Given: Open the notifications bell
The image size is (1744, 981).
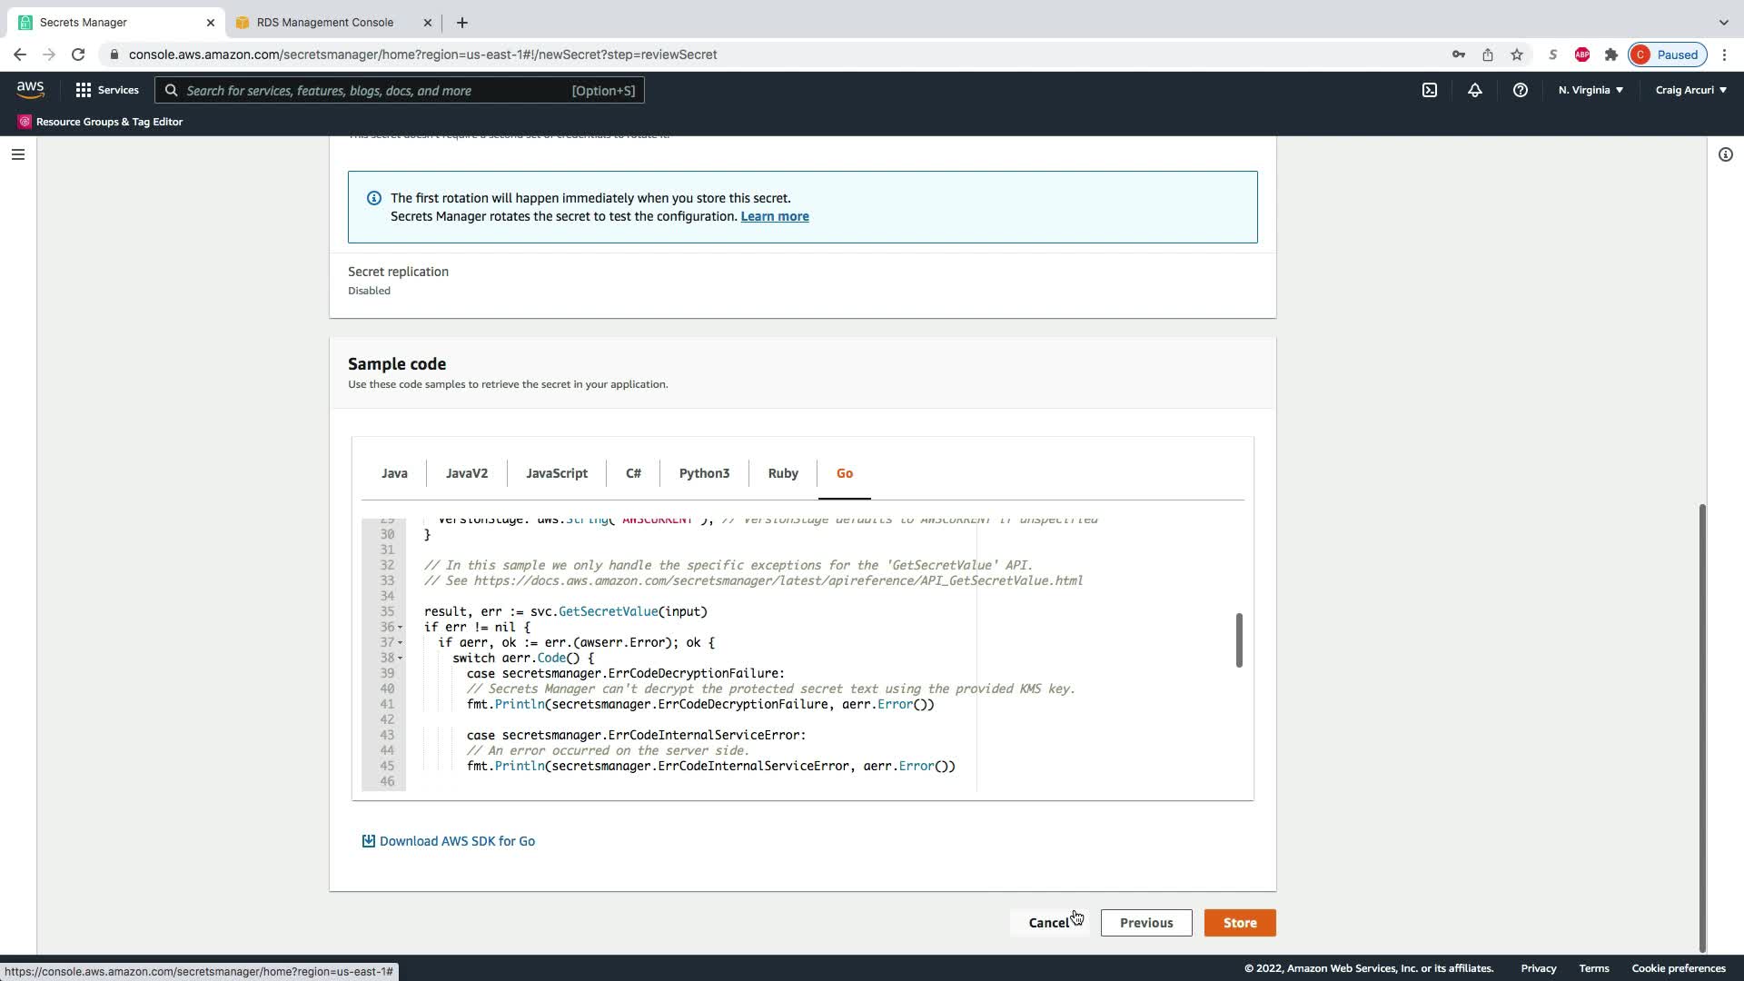Looking at the screenshot, I should tap(1474, 90).
